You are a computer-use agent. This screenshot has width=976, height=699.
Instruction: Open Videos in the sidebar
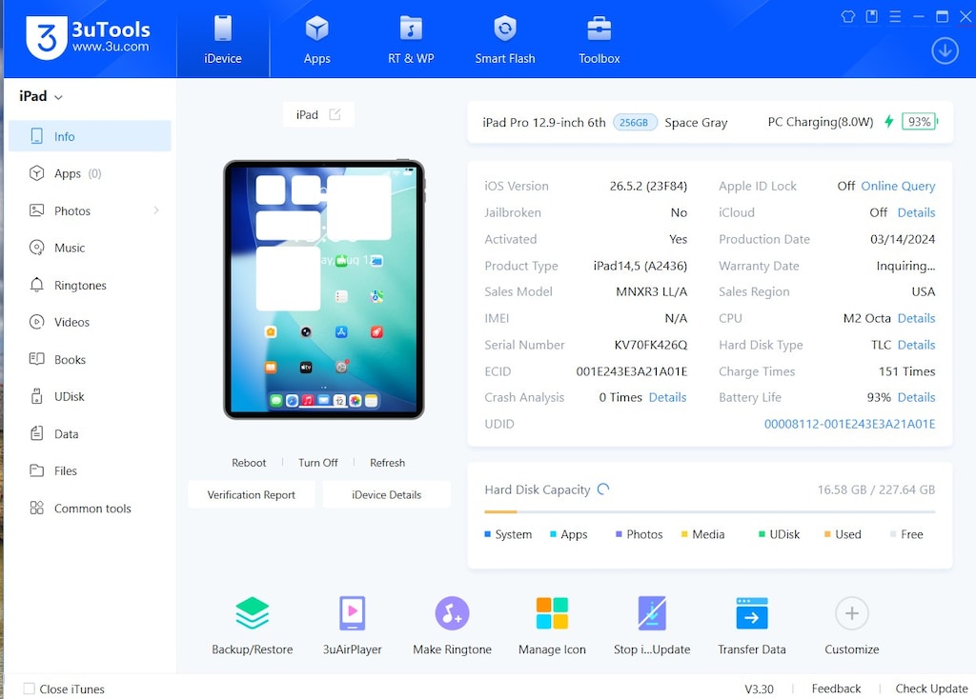[x=90, y=322]
